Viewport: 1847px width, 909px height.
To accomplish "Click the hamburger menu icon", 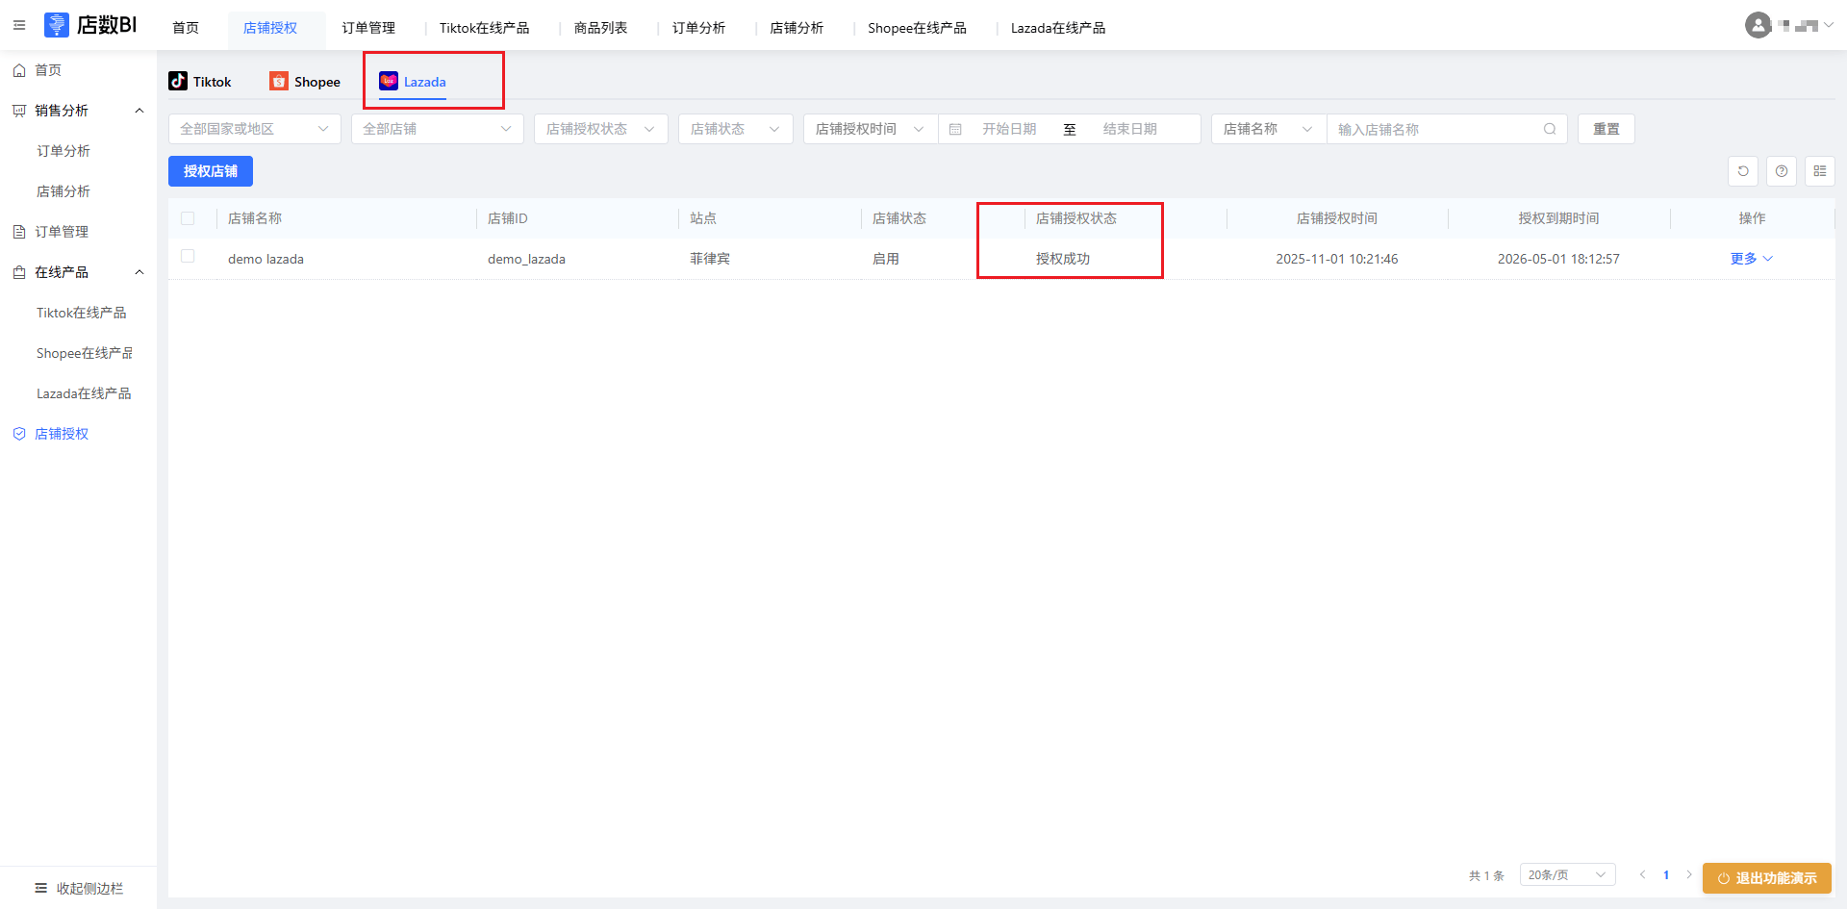I will coord(19,25).
